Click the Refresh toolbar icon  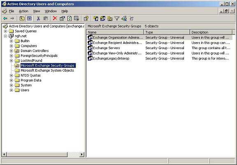pos(70,18)
